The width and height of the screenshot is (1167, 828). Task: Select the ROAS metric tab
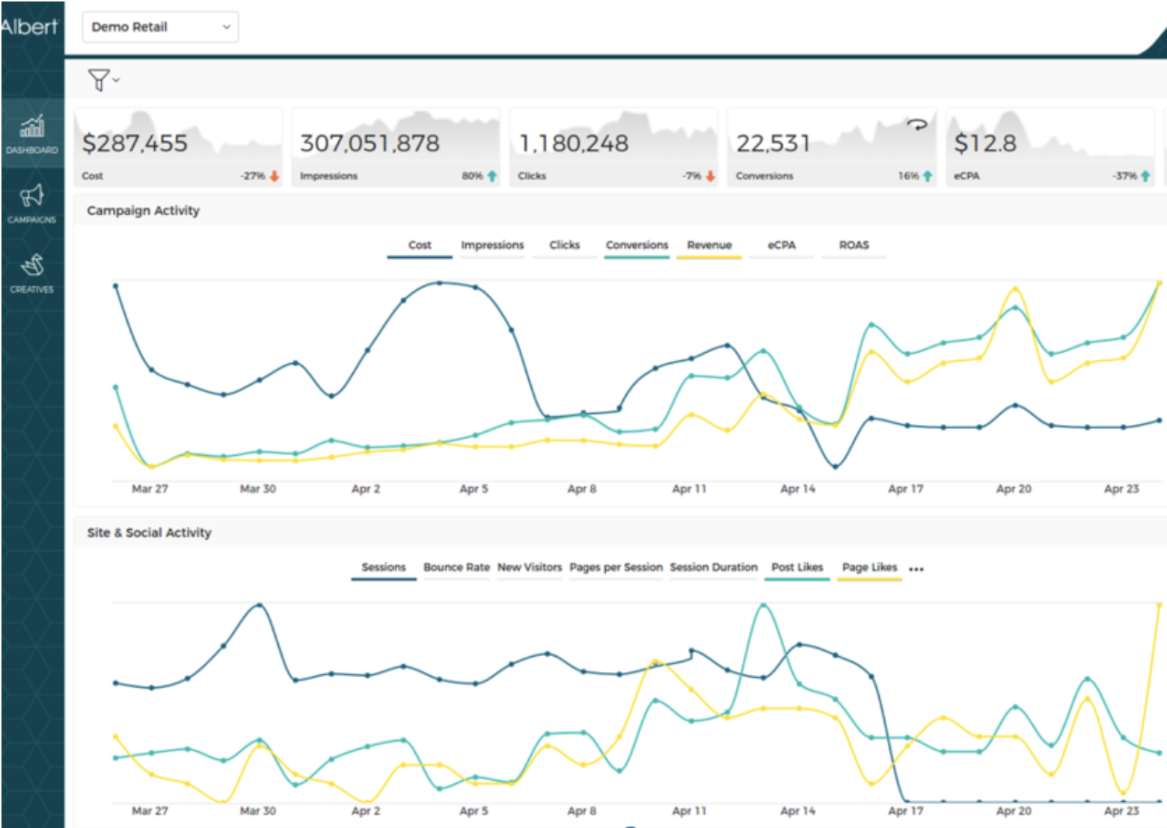pos(854,245)
